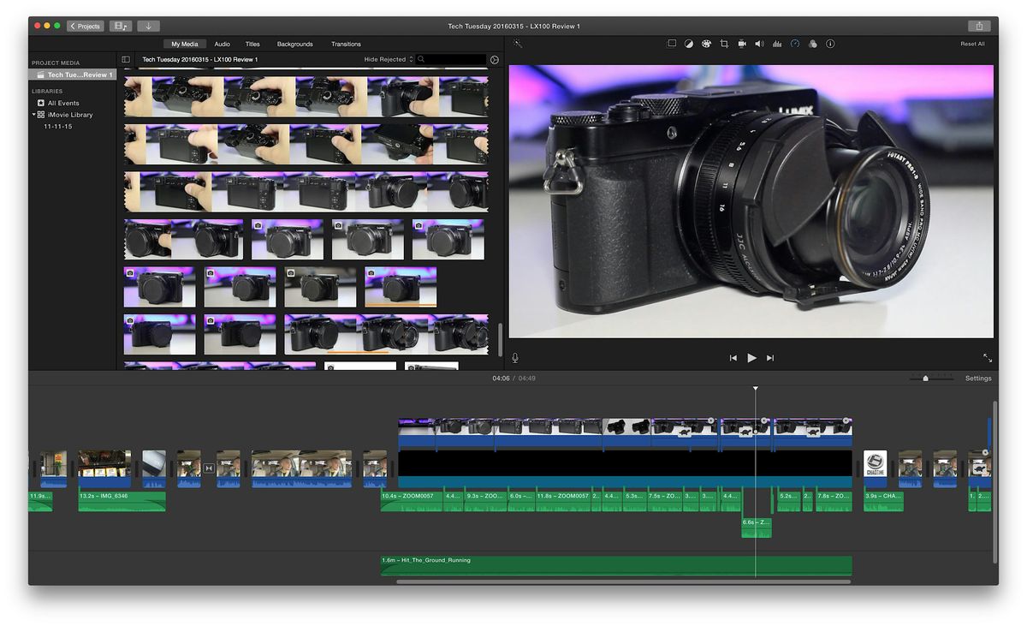This screenshot has height=626, width=1027.
Task: Open the Speed speedometer tool
Action: [x=794, y=44]
